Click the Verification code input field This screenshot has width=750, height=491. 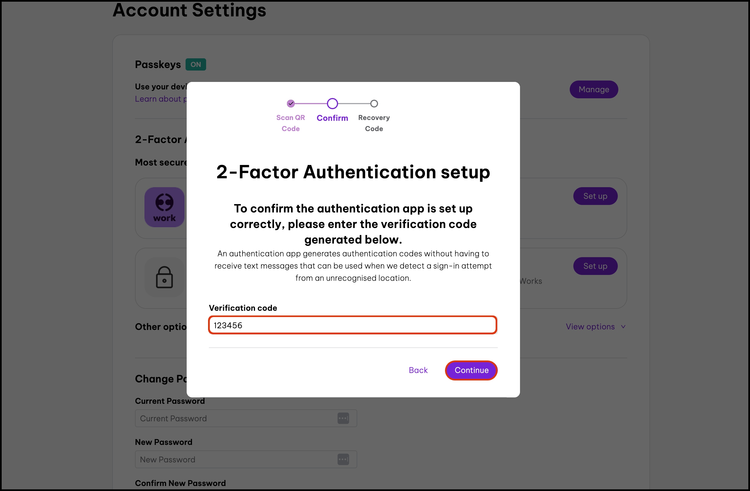coord(352,325)
